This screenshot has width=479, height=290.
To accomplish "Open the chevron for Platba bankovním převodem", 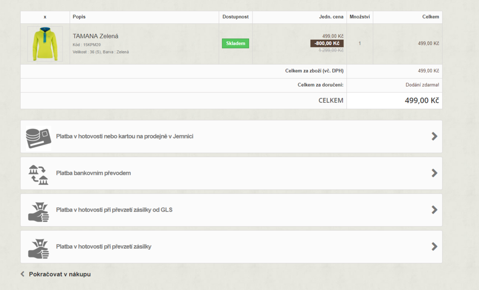I will tap(434, 173).
